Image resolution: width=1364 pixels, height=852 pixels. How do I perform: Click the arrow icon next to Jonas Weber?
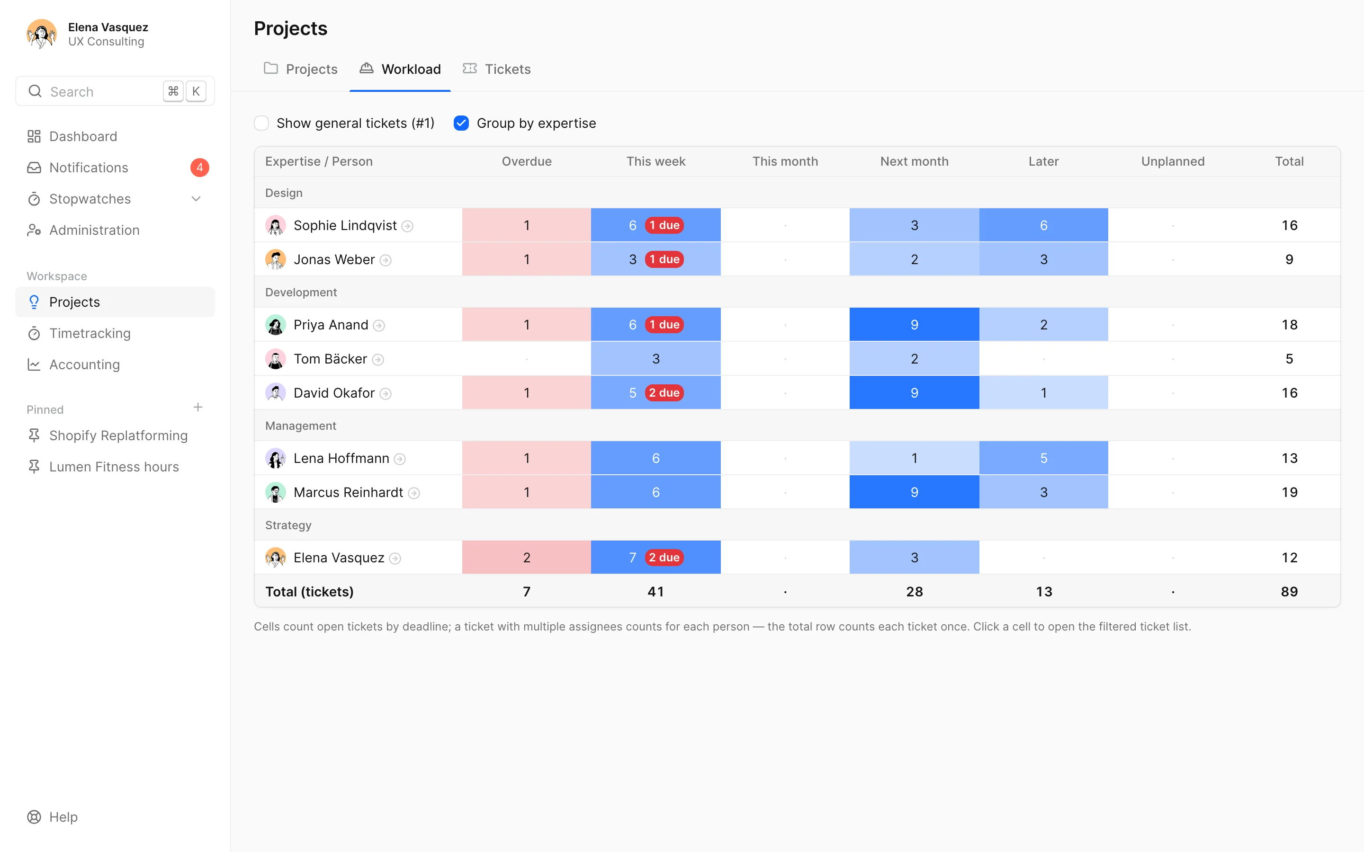(386, 260)
